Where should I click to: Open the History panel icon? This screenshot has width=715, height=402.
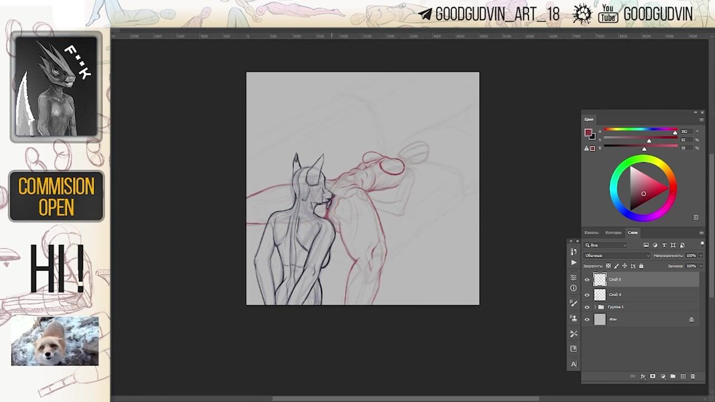pos(574,252)
